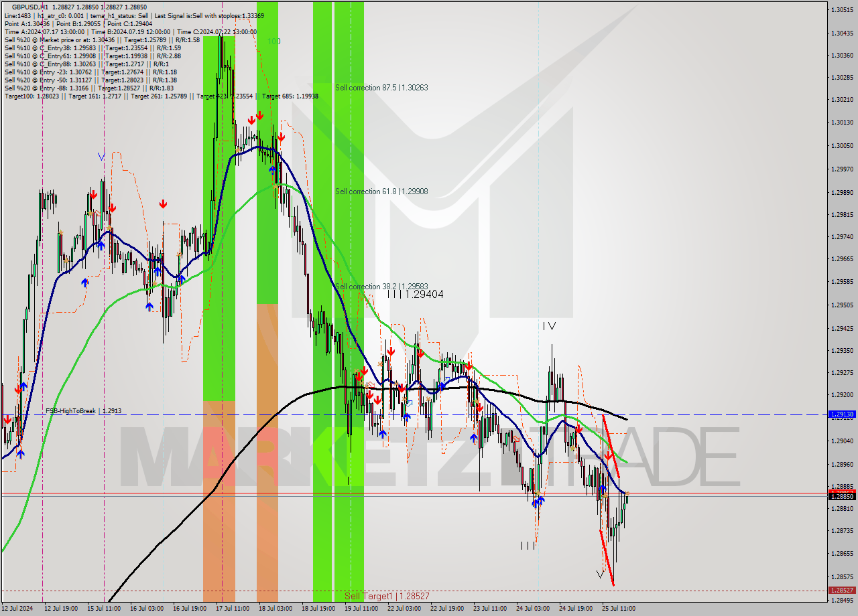858x616 pixels.
Task: Click the '22 Jul 19:00' time label
Action: [x=447, y=608]
